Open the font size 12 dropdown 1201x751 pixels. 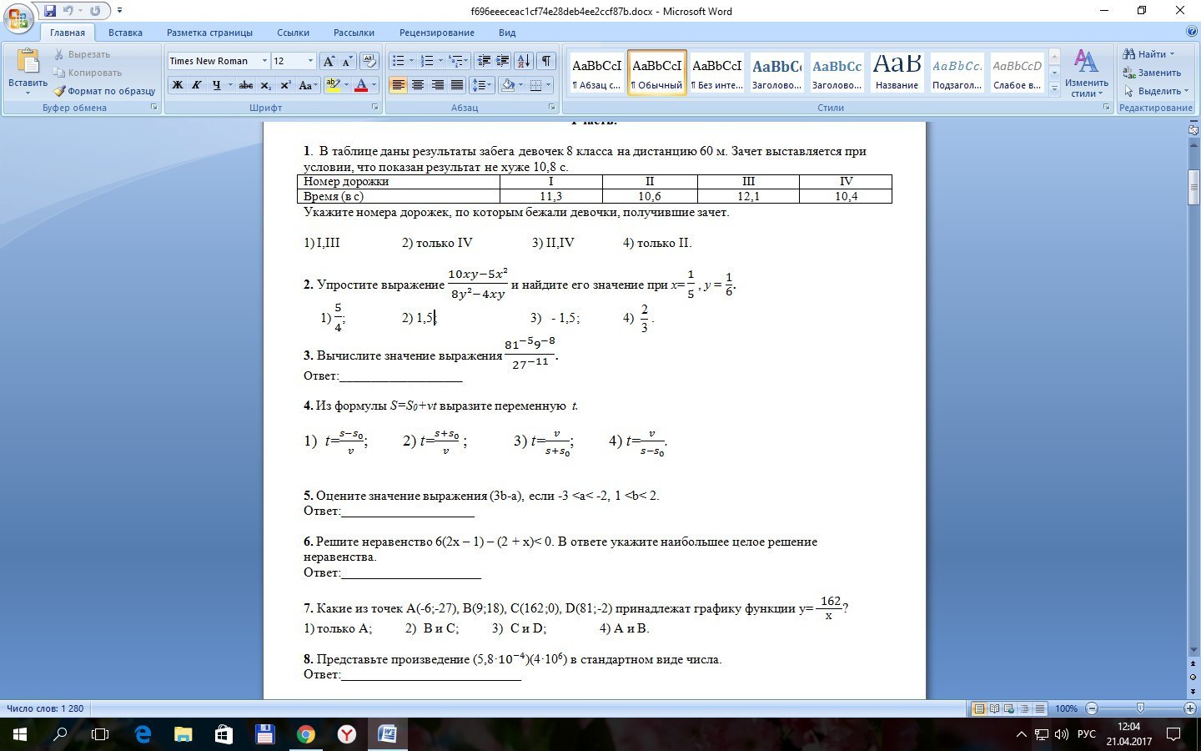310,61
